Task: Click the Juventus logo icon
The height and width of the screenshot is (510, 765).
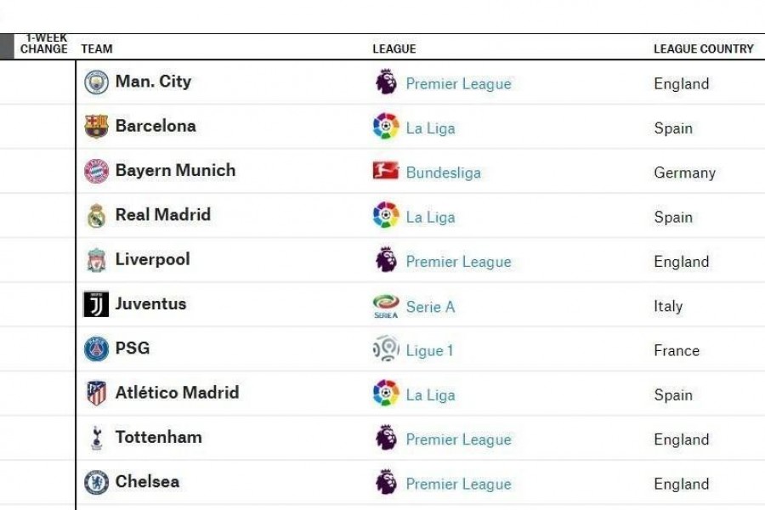Action: click(x=96, y=304)
